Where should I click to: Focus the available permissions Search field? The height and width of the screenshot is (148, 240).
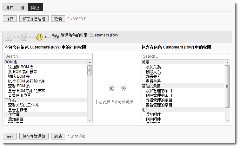click(48, 56)
